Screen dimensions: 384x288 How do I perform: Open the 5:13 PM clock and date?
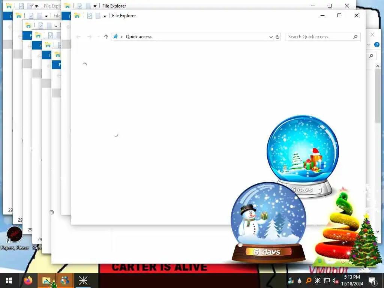click(x=352, y=280)
